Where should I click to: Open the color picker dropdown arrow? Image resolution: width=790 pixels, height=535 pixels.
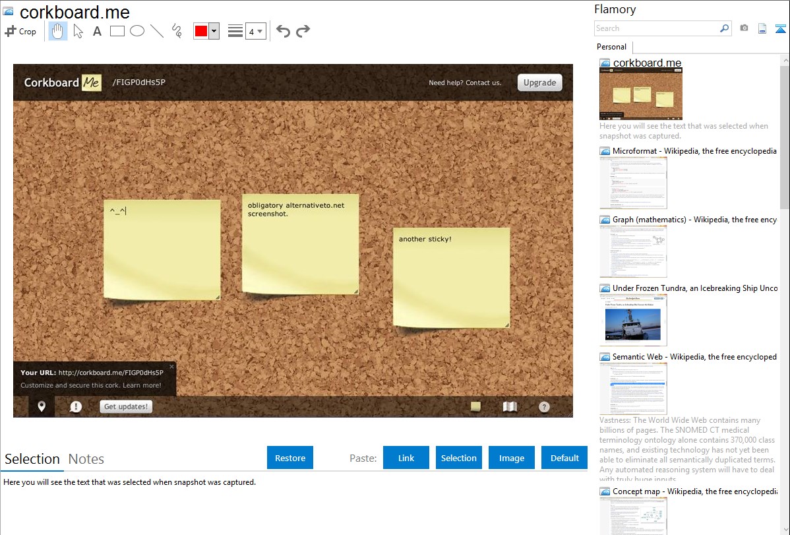pos(214,31)
